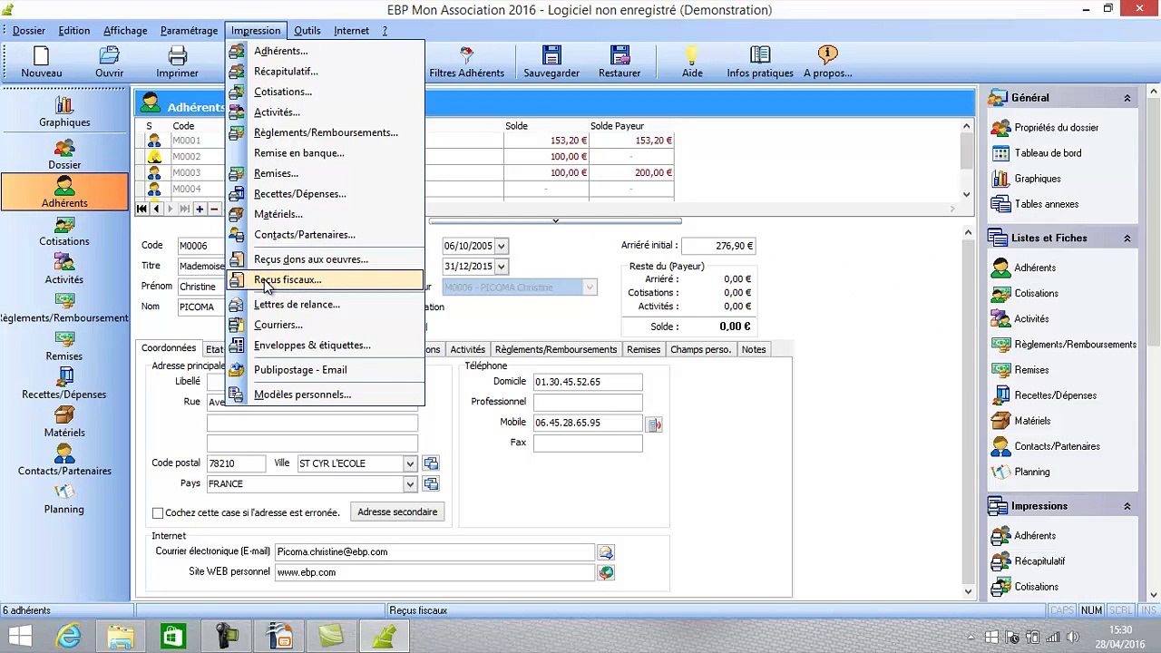Click into the Code postal field
This screenshot has width=1161, height=653.
pos(236,463)
